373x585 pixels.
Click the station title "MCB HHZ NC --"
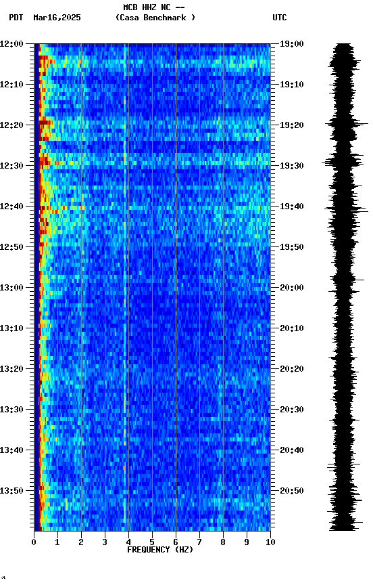click(154, 7)
